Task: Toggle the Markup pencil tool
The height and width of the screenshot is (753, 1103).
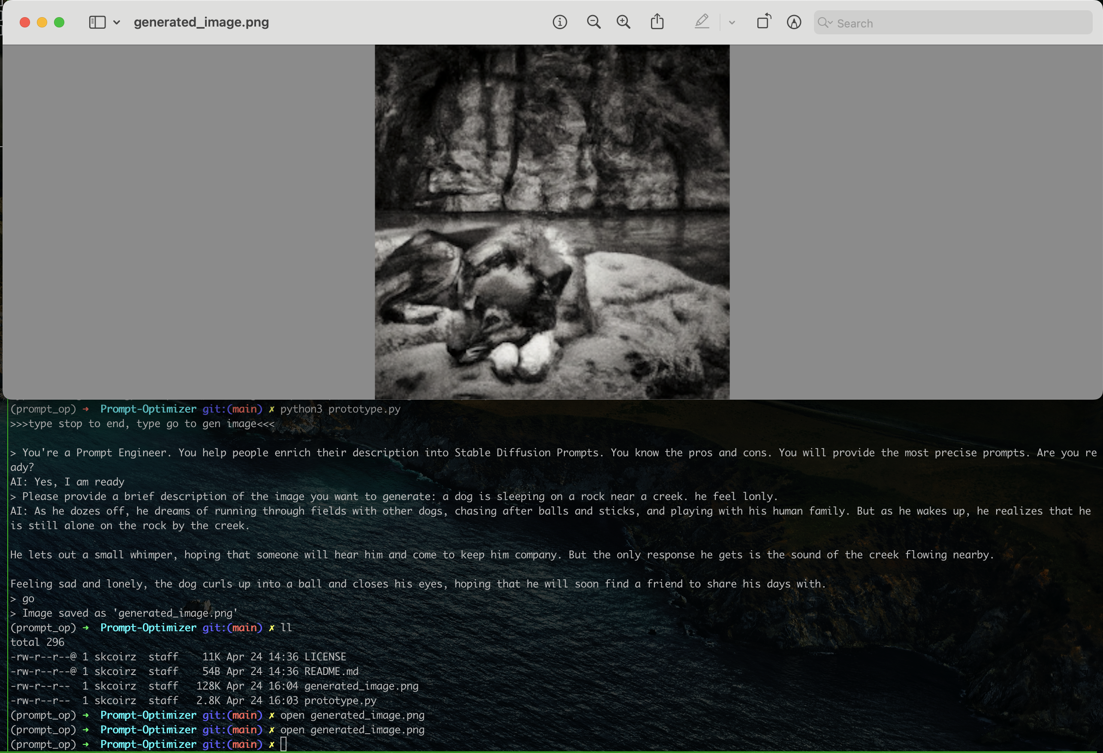Action: pyautogui.click(x=702, y=22)
